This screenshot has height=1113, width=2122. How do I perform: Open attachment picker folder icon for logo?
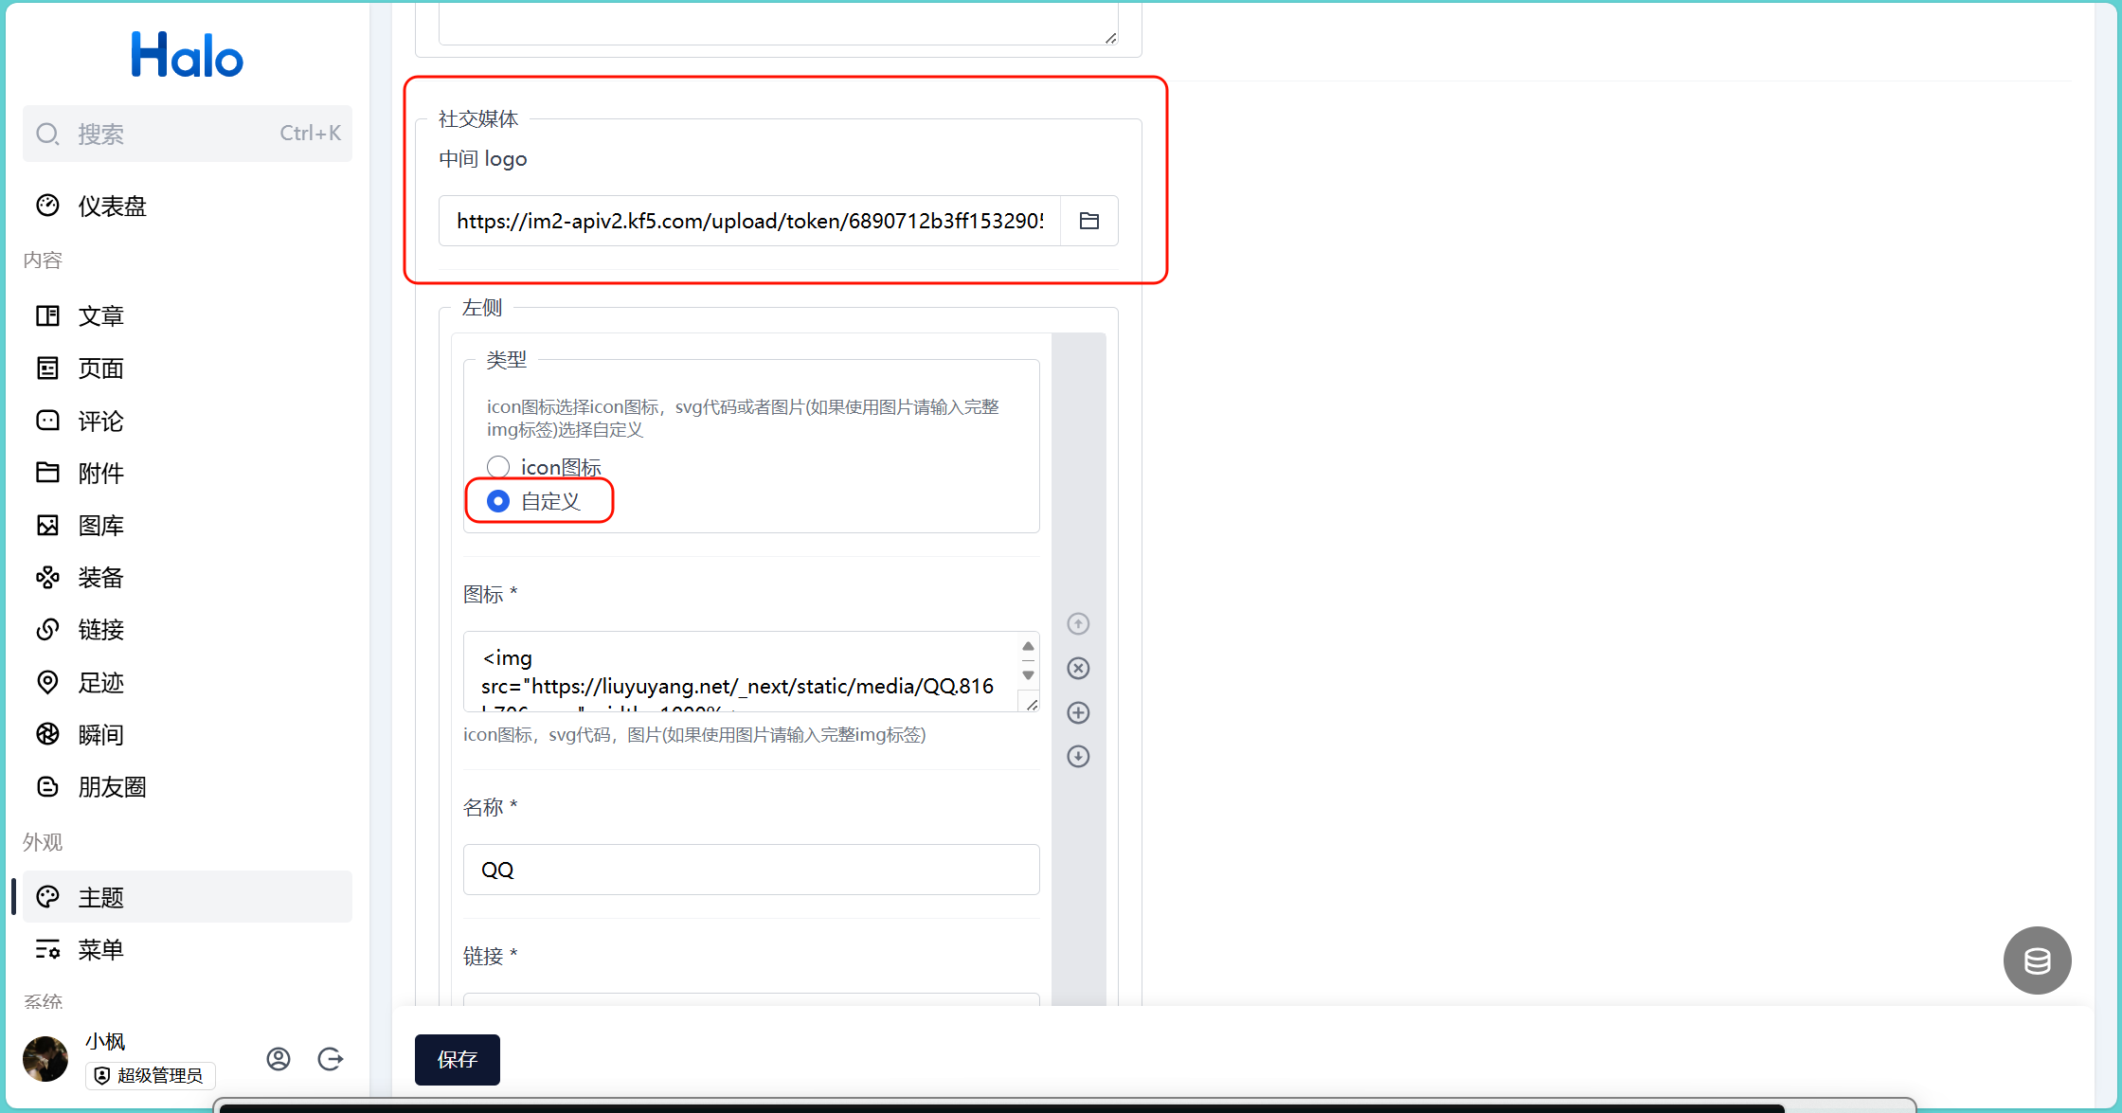(1088, 221)
